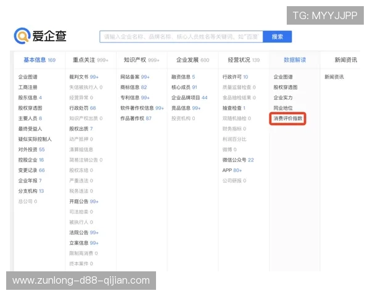Click greyed 失信被执行人 0 item

(86, 88)
